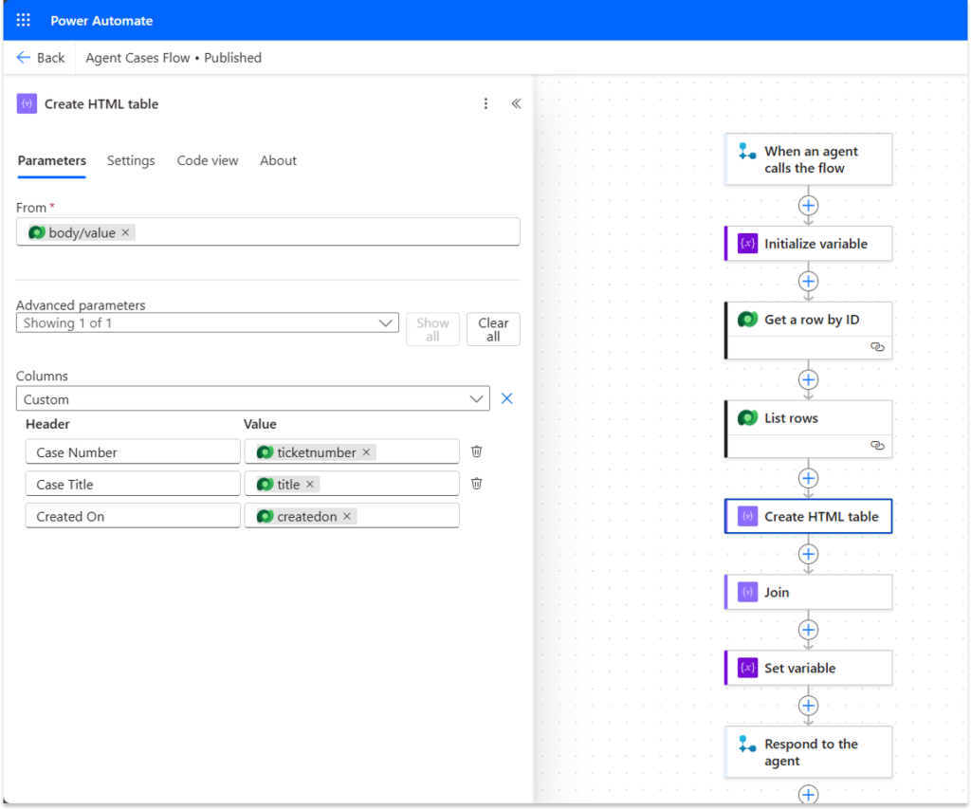971x810 pixels.
Task: Switch to the Parameters tab
Action: click(52, 160)
